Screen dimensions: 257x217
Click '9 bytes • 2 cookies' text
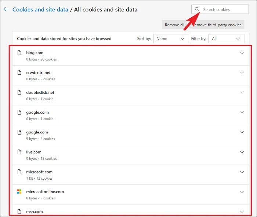point(40,139)
